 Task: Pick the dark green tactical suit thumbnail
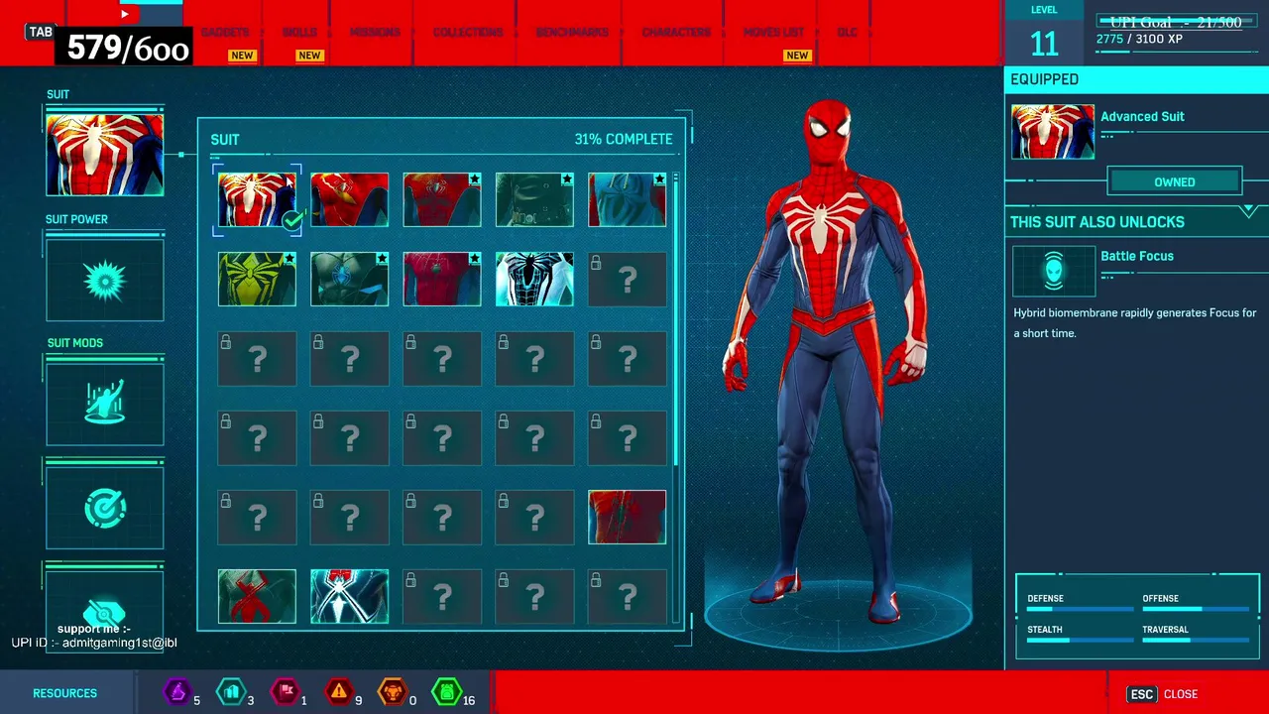pyautogui.click(x=534, y=199)
